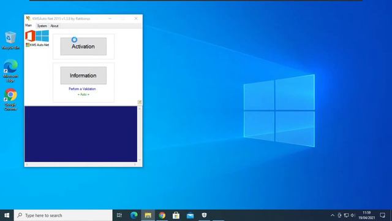Switch to the Main tab
This screenshot has width=392, height=221.
click(29, 25)
